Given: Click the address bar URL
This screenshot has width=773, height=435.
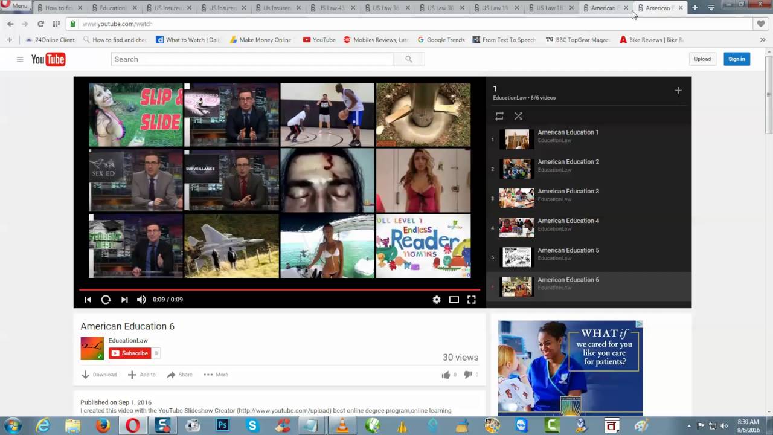Looking at the screenshot, I should click(x=117, y=24).
